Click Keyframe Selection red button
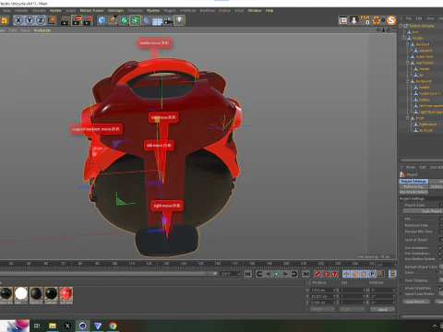Image resolution: width=443 pixels, height=332 pixels. point(335,274)
